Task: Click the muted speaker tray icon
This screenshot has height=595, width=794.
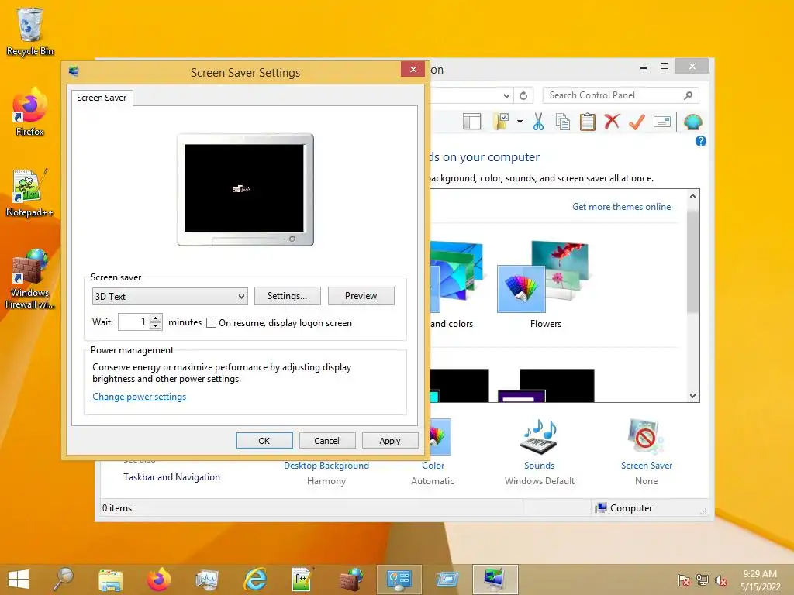Action: pyautogui.click(x=720, y=580)
